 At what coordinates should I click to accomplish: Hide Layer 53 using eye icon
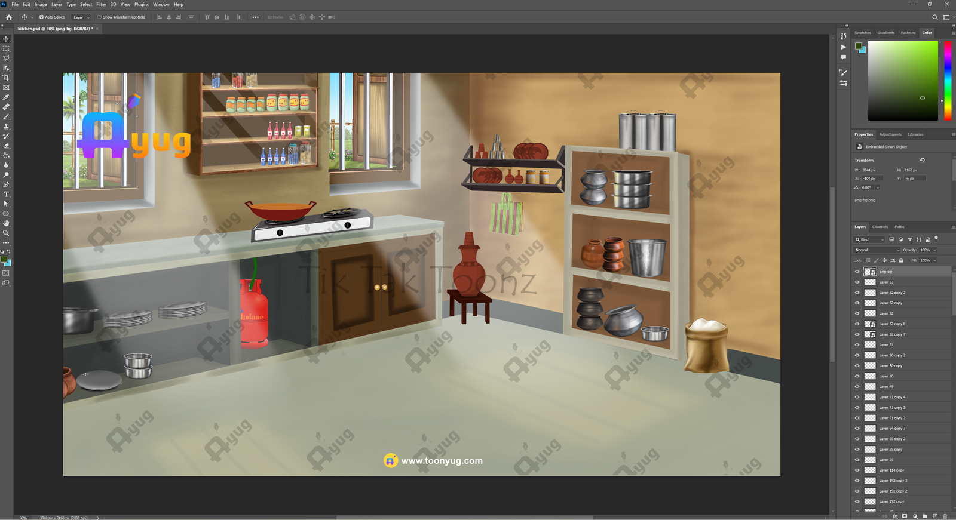(857, 282)
